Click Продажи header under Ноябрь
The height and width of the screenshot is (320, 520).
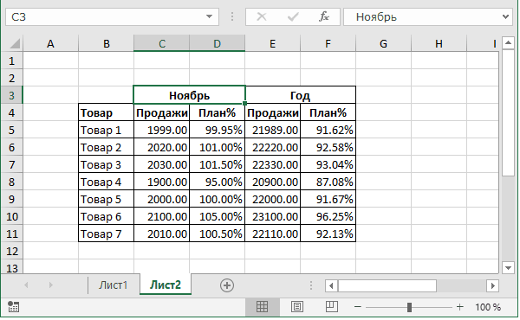click(161, 112)
